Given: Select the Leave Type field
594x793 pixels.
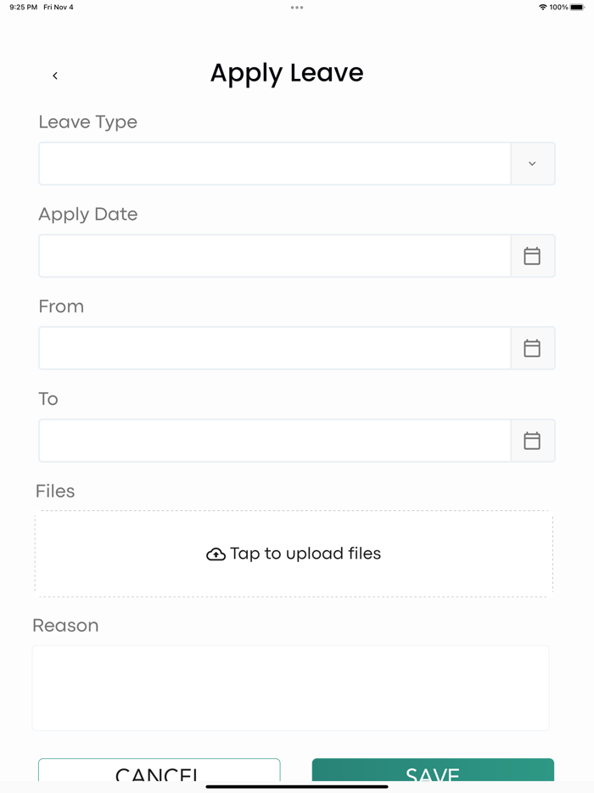Looking at the screenshot, I should click(274, 164).
